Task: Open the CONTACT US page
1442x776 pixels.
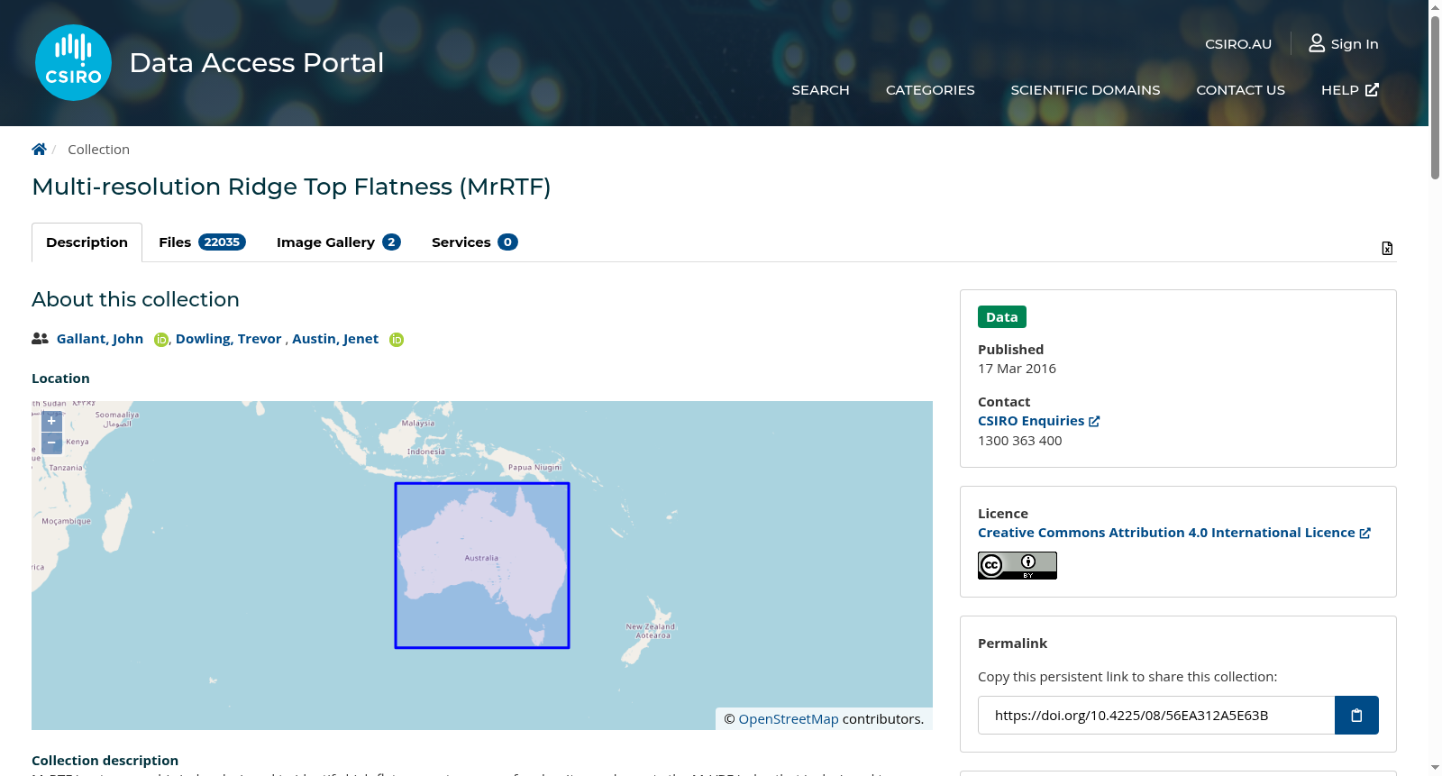Action: [x=1240, y=90]
